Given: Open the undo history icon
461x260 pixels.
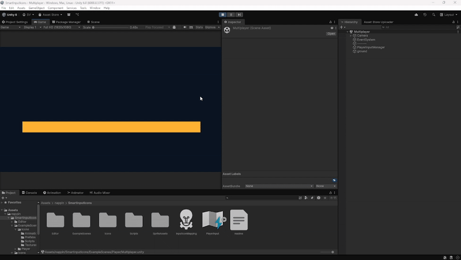Looking at the screenshot, I should pos(425,15).
